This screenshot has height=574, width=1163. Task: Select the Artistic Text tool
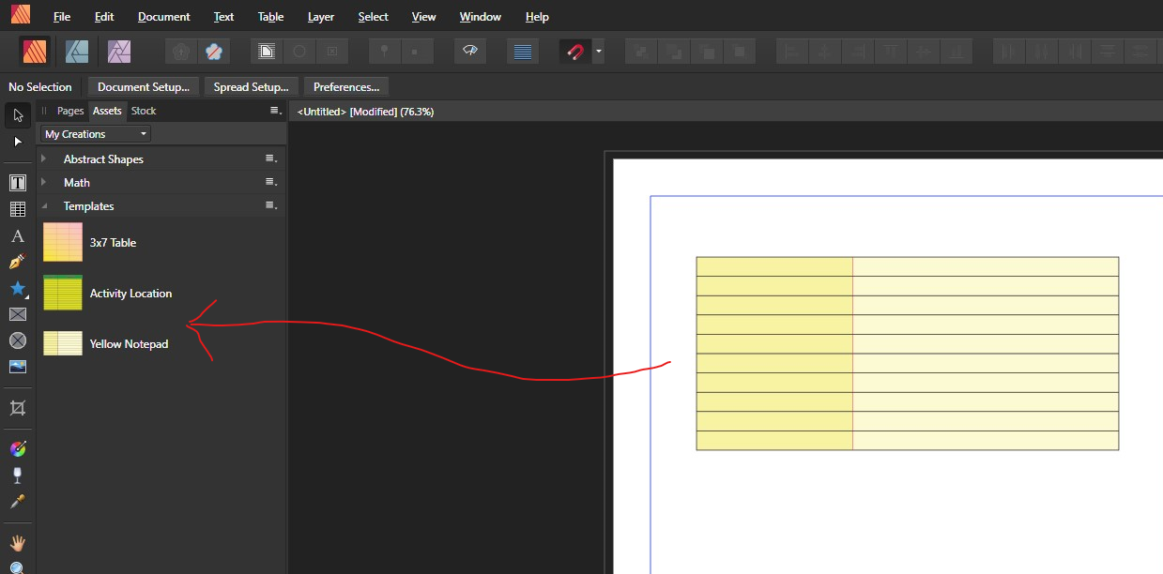17,235
